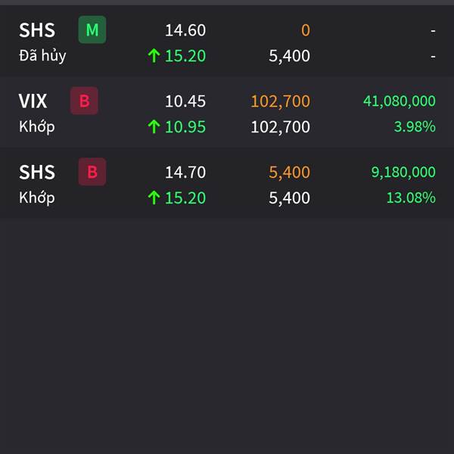Select SHS order price 14.70

(x=185, y=173)
